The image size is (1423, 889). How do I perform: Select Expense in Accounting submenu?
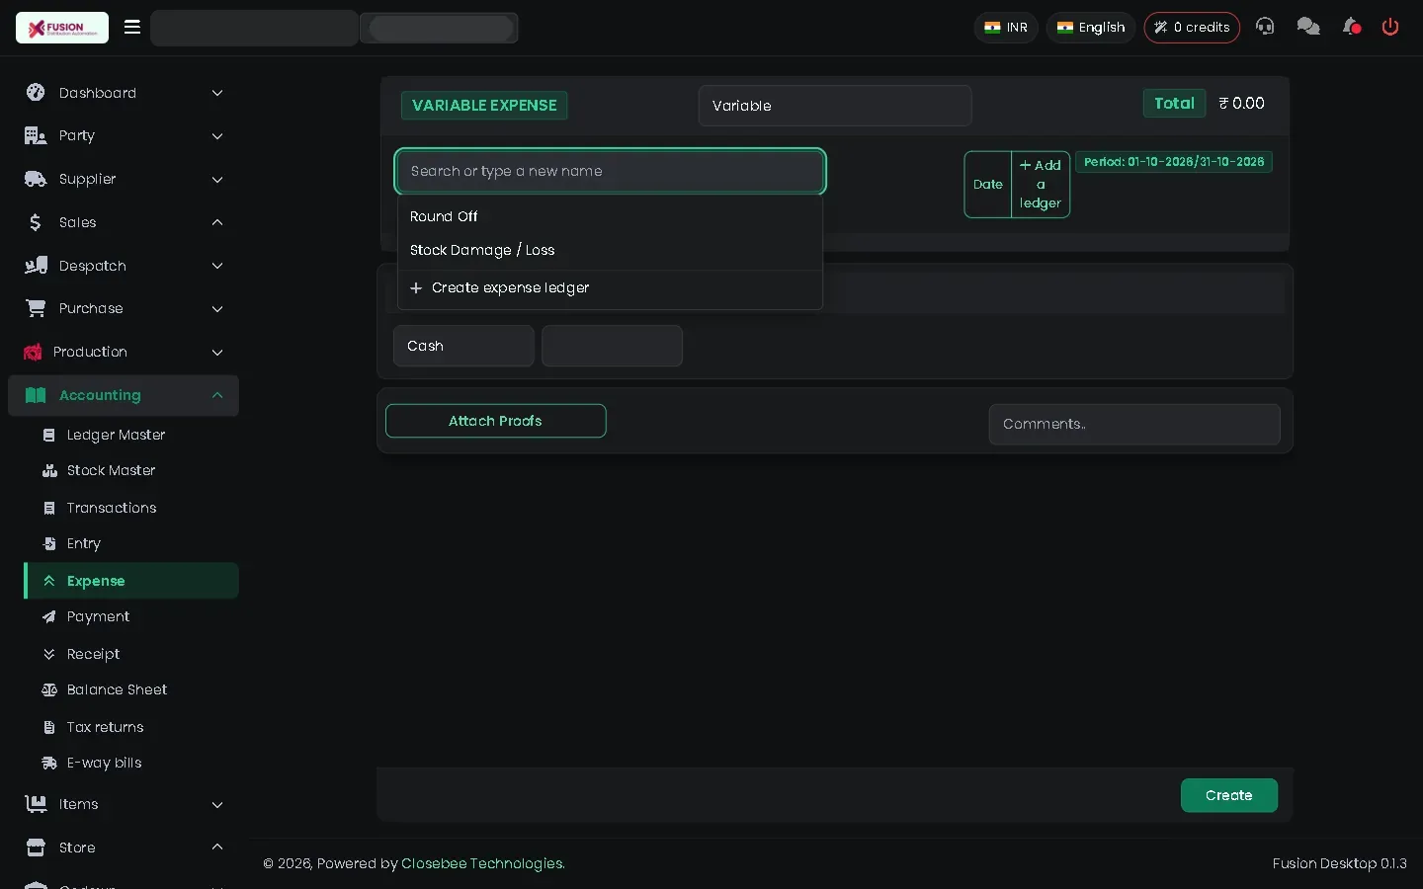131,581
